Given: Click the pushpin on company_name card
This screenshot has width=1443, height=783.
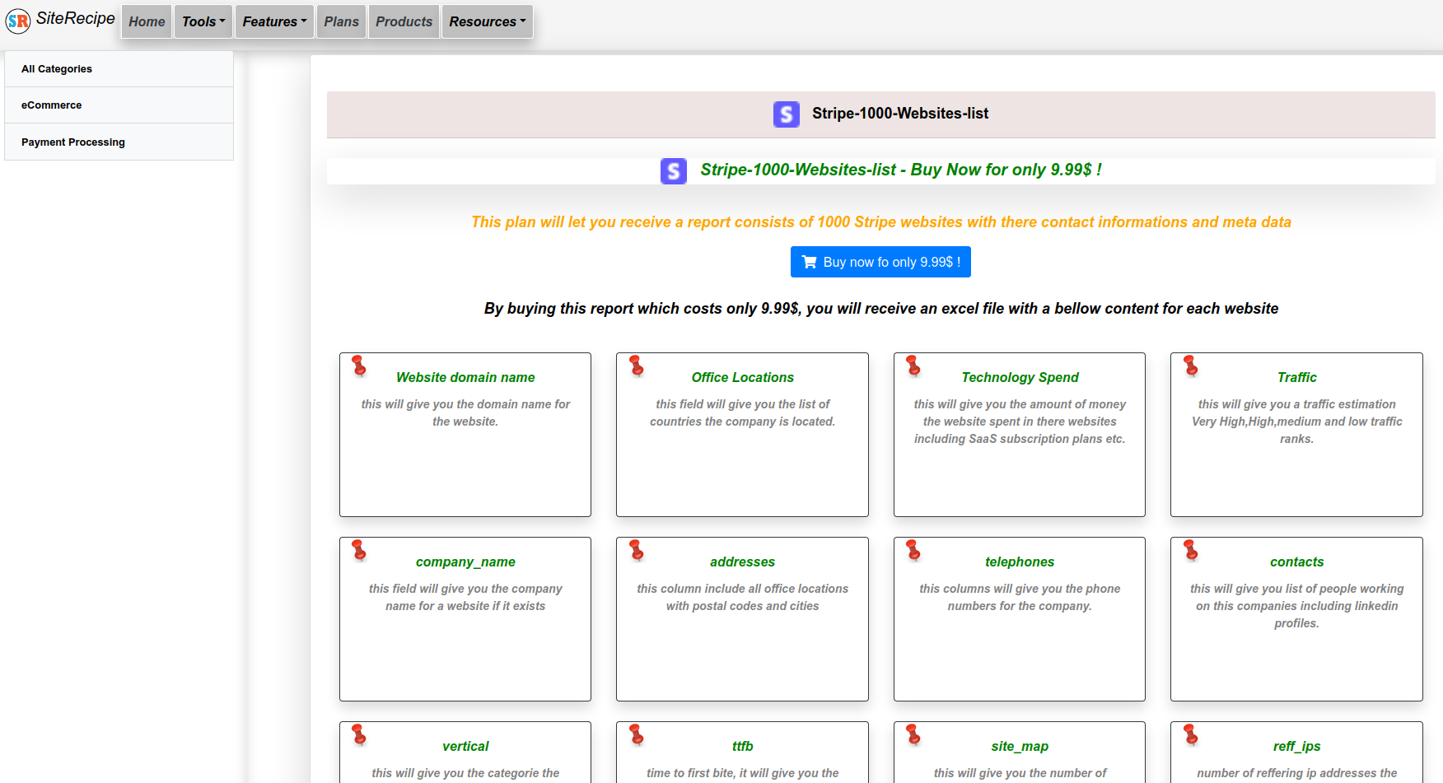Looking at the screenshot, I should click(359, 550).
